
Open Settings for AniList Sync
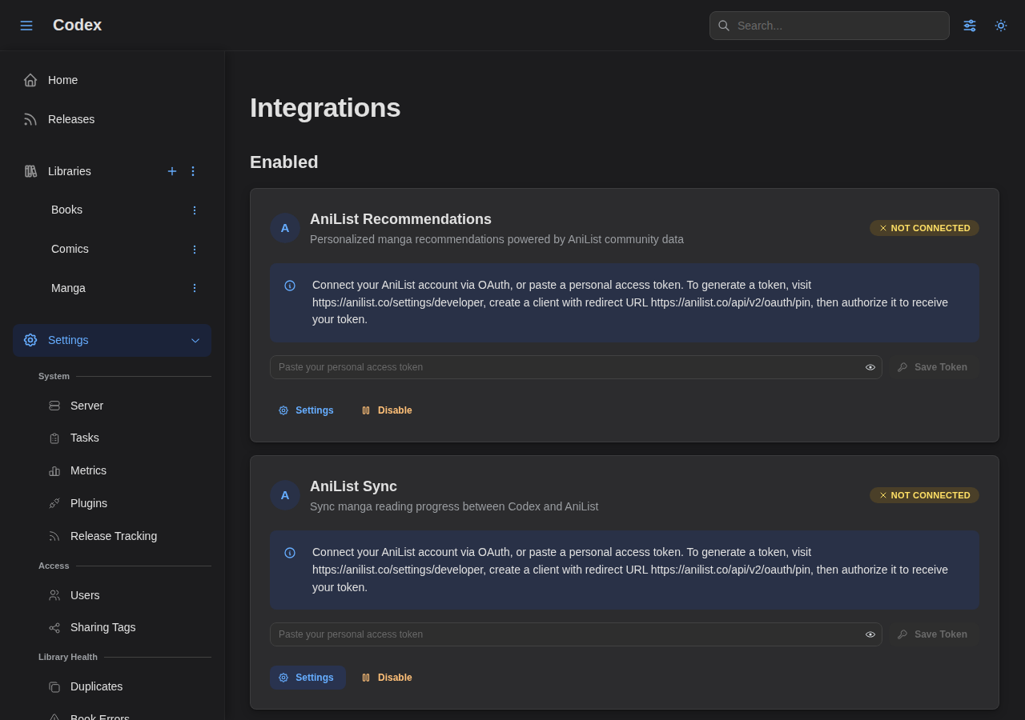pos(307,678)
